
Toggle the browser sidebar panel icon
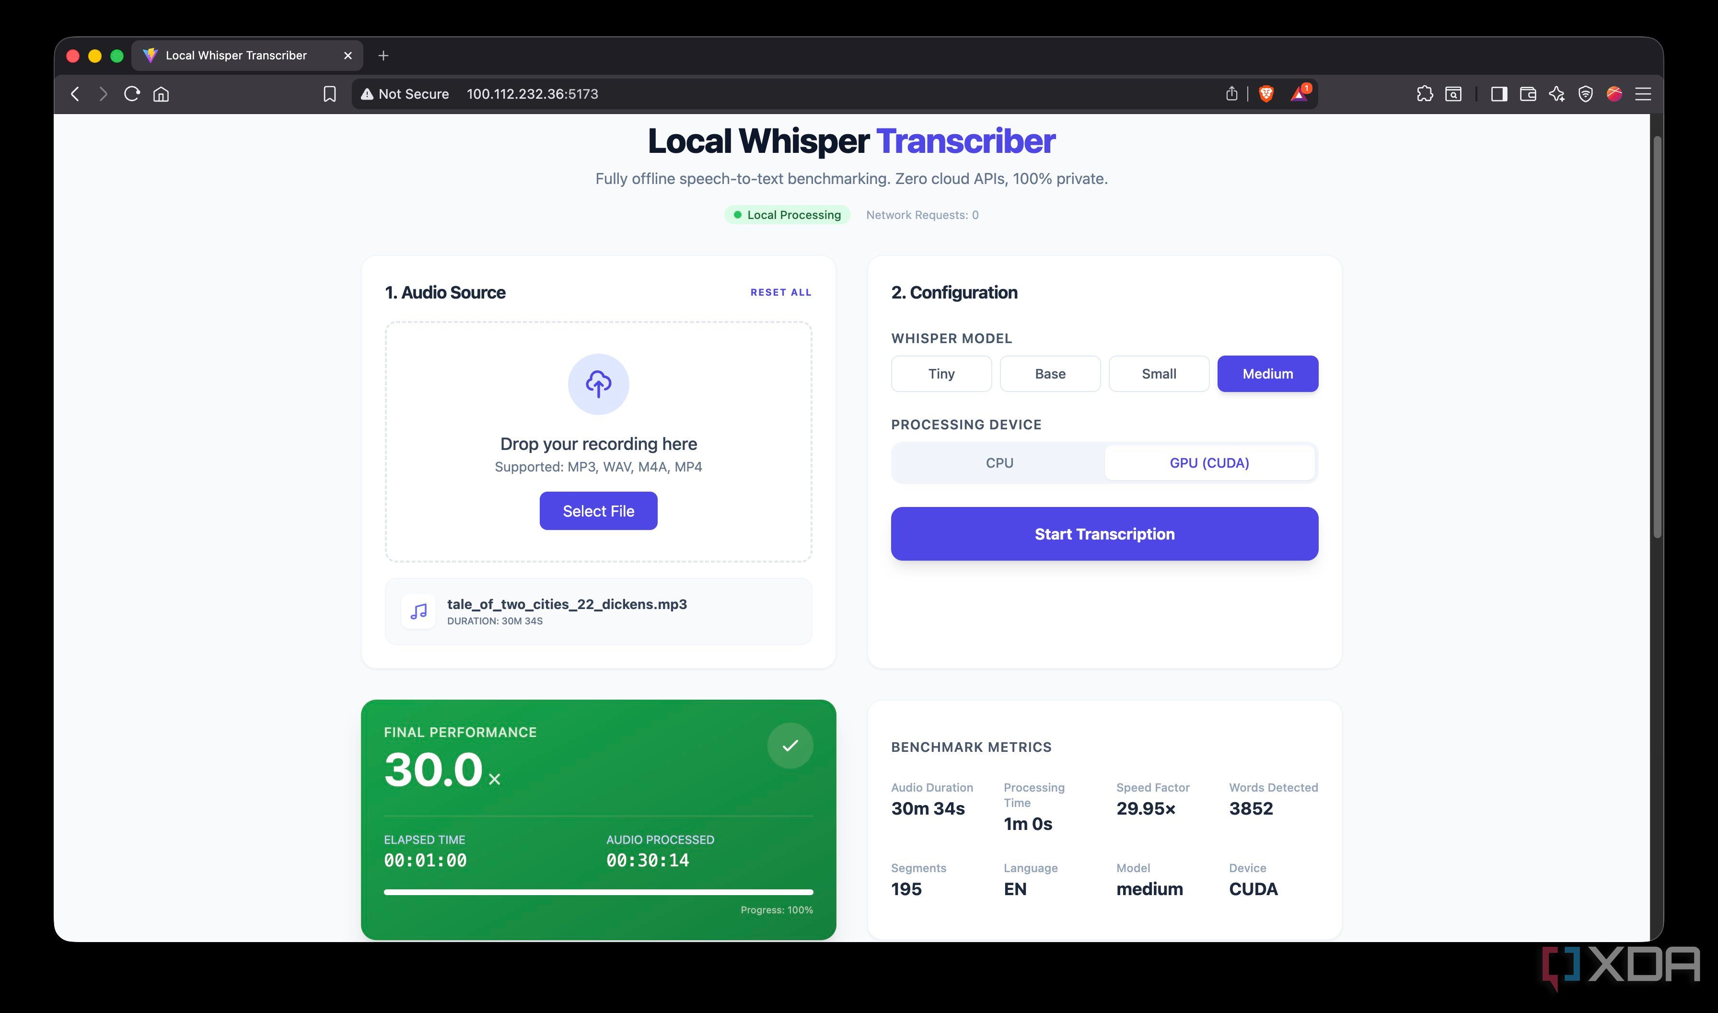pyautogui.click(x=1499, y=94)
